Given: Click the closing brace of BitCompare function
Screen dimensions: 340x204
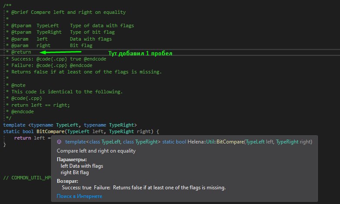Looking at the screenshot, I should point(5,144).
